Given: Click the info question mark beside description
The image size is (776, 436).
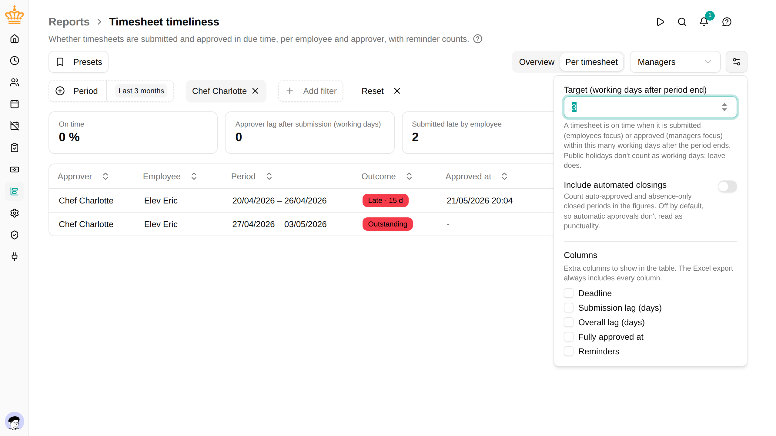Looking at the screenshot, I should (x=478, y=39).
